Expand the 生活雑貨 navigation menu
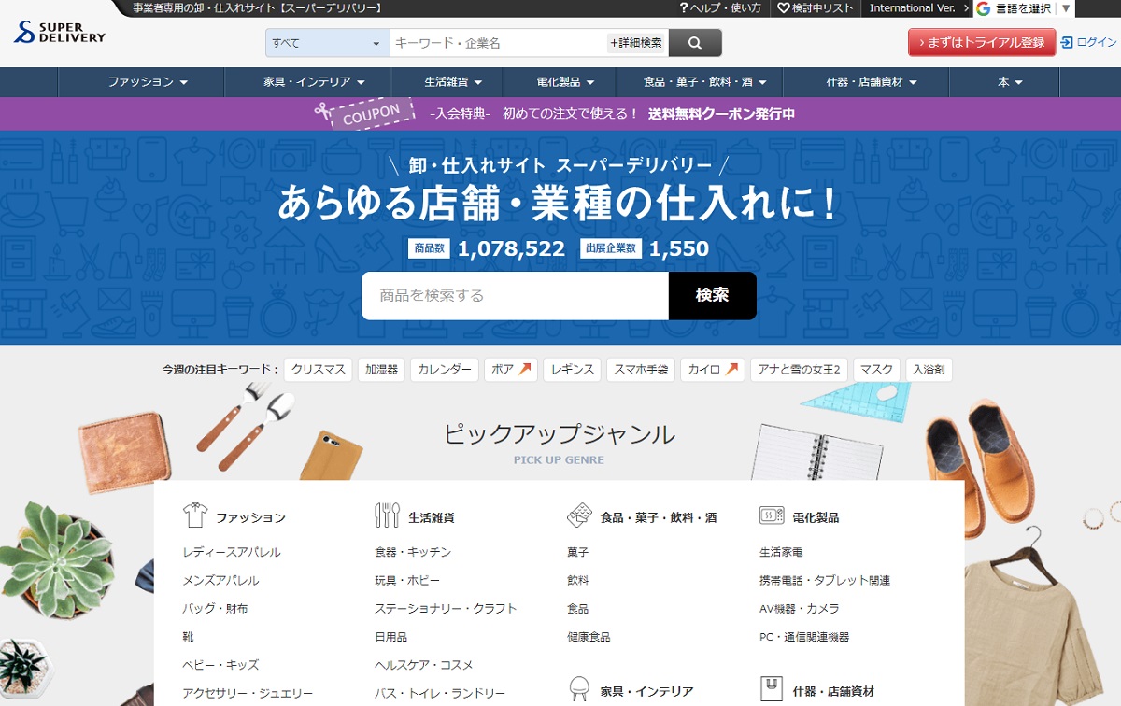 point(453,82)
